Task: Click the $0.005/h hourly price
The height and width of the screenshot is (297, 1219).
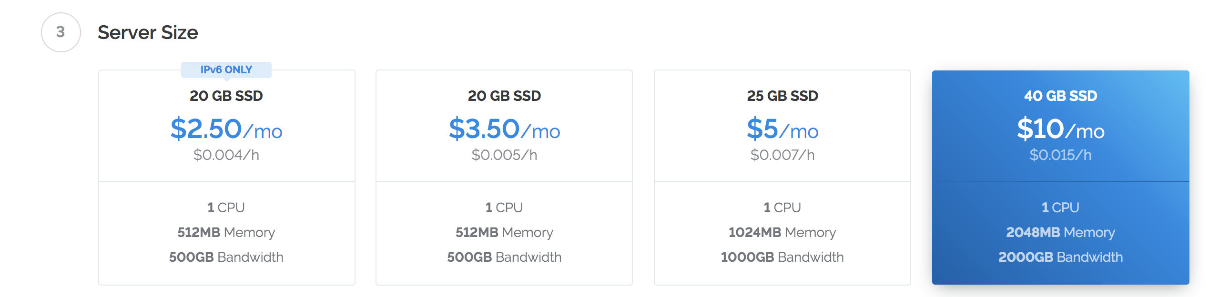Action: [x=504, y=155]
